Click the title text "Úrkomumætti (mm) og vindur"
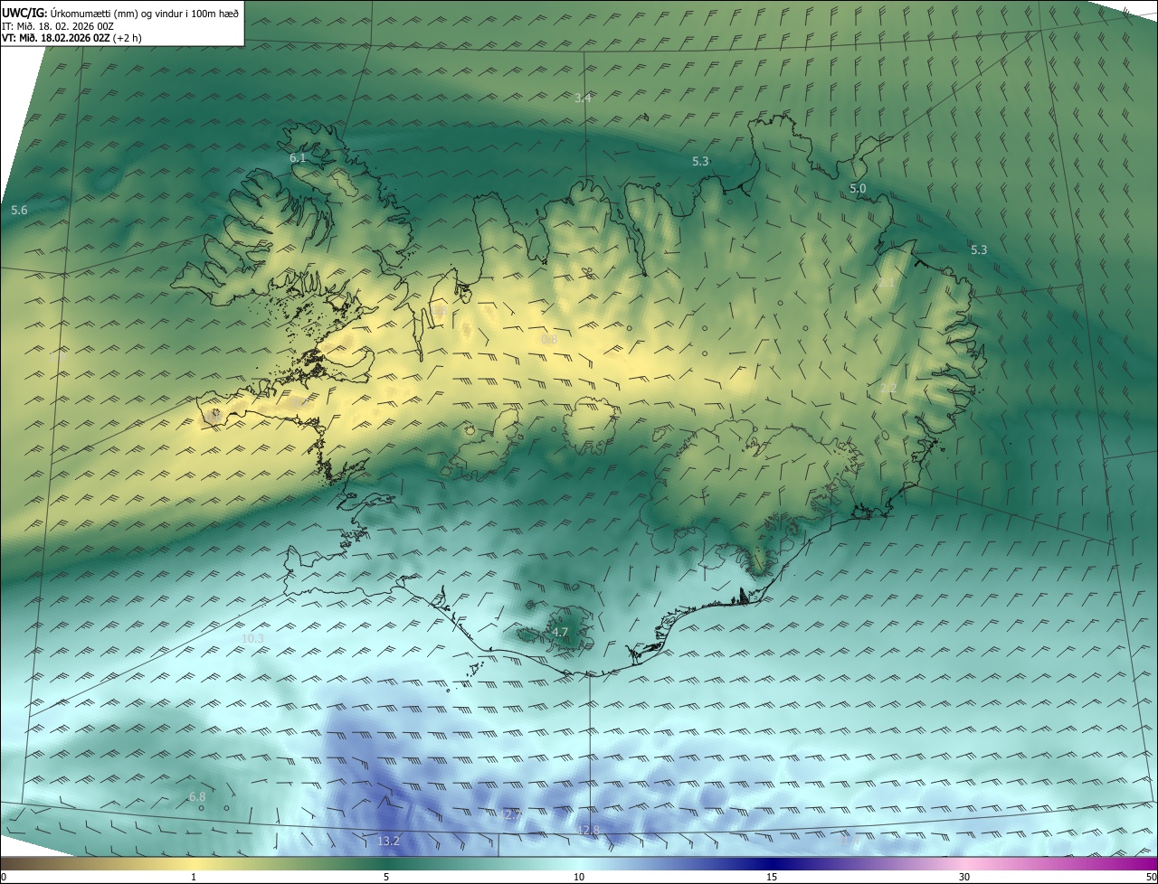1158x884 pixels. (115, 12)
